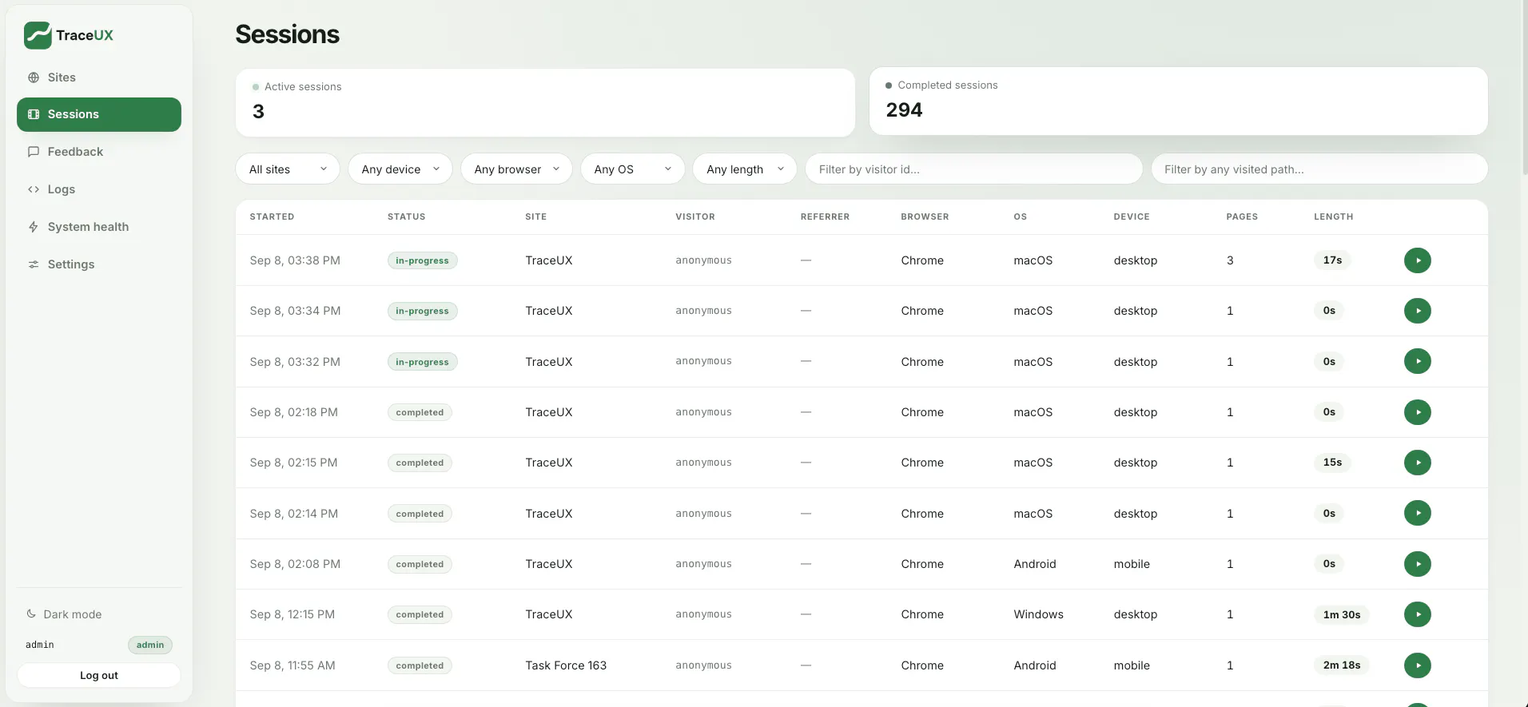Play the Sep 8, 02:14 PM session
The height and width of the screenshot is (707, 1528).
click(x=1418, y=513)
